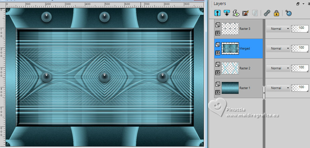The image size is (310, 148).
Task: Click the Merged layer type icon
Action: [x=218, y=45]
